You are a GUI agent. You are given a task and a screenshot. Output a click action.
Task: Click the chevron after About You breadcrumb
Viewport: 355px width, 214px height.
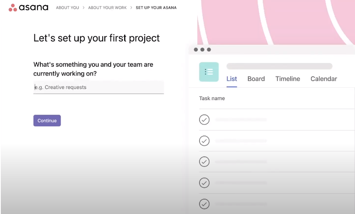[x=84, y=8]
